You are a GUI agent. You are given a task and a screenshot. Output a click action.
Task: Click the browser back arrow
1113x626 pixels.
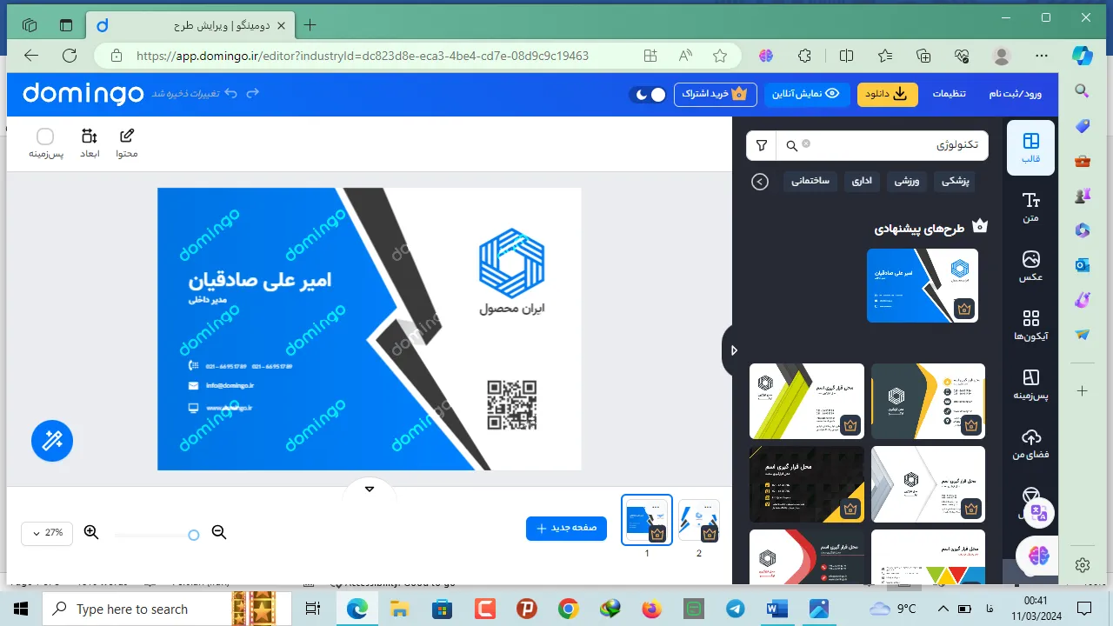pyautogui.click(x=31, y=56)
